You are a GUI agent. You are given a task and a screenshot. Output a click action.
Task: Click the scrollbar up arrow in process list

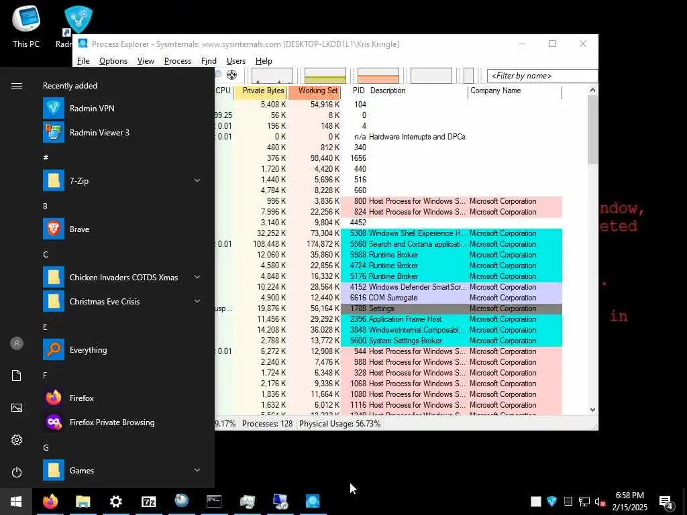(x=592, y=91)
